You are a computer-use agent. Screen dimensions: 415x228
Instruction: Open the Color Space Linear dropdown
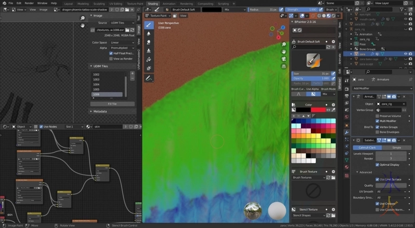pos(122,42)
